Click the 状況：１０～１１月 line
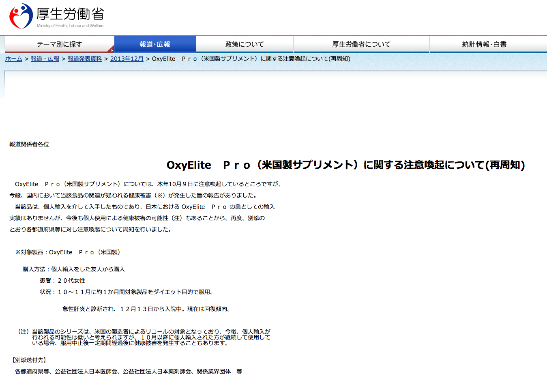The width and height of the screenshot is (547, 389). [128, 292]
